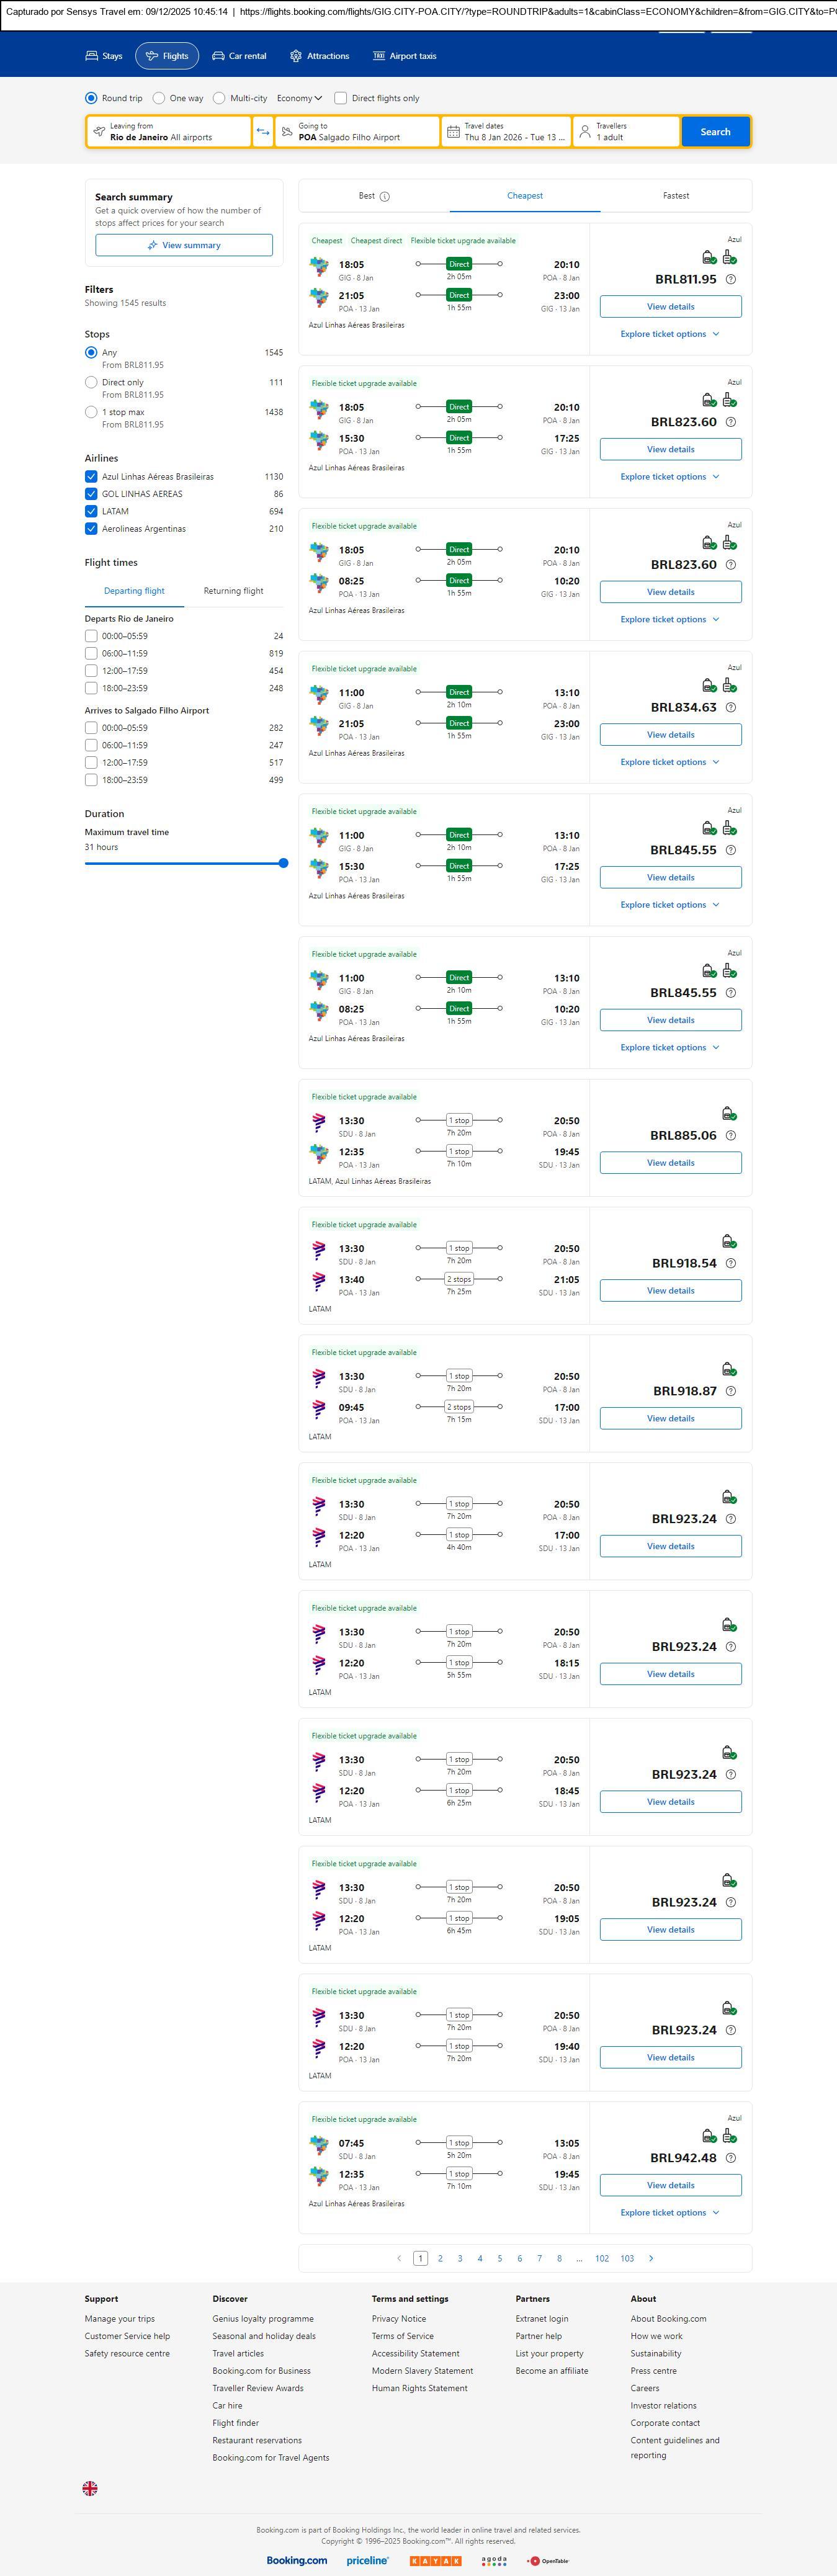The image size is (837, 2576).
Task: Click the UK flag language icon
Action: [90, 2488]
